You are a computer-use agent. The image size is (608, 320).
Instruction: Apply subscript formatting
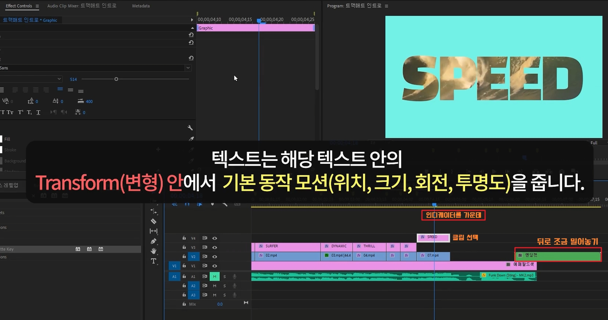click(29, 112)
